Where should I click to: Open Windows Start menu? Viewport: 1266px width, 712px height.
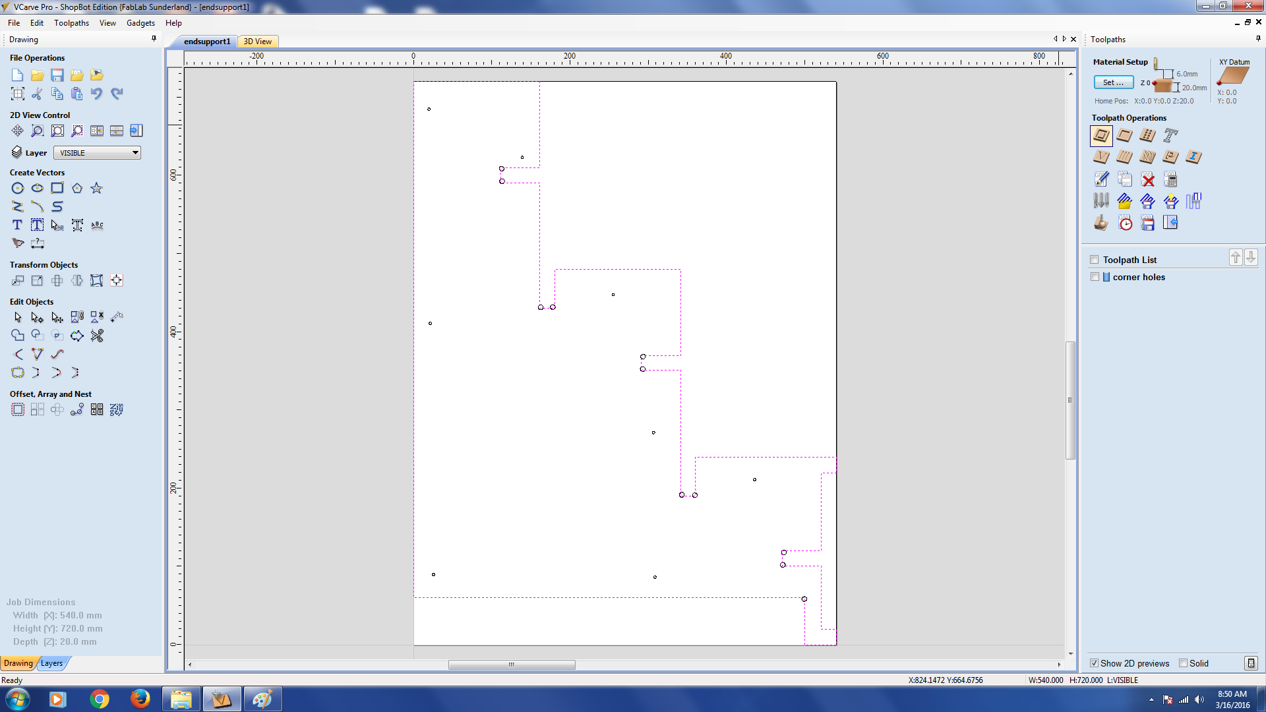[x=18, y=699]
